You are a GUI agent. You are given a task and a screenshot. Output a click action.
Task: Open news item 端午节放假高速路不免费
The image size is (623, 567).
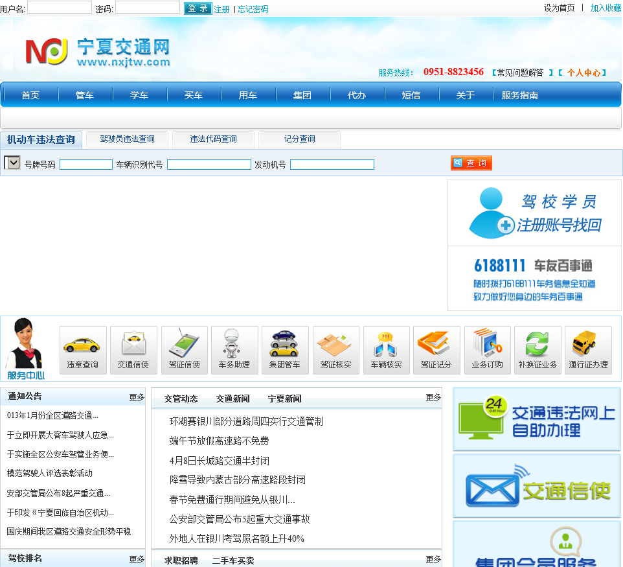220,441
